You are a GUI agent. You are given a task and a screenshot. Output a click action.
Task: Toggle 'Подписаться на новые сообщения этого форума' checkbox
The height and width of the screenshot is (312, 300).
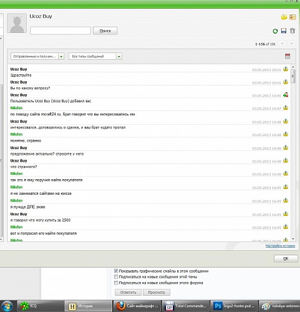[116, 283]
